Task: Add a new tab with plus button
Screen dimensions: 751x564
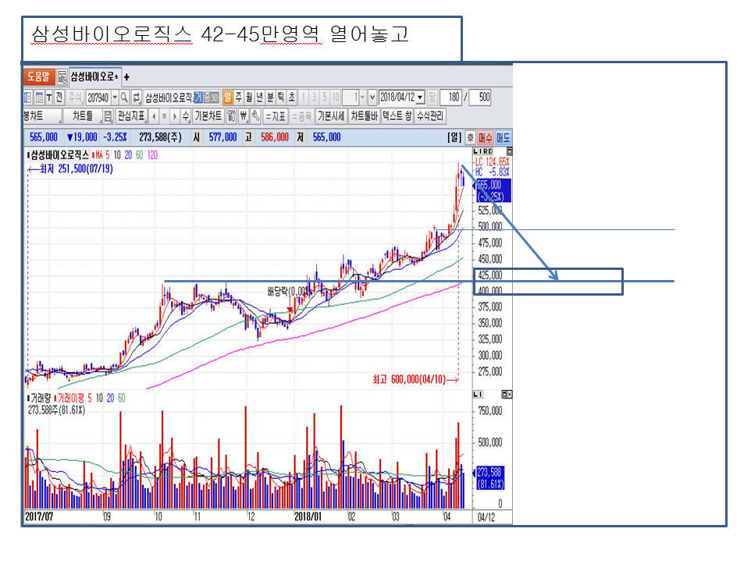Action: (x=126, y=77)
